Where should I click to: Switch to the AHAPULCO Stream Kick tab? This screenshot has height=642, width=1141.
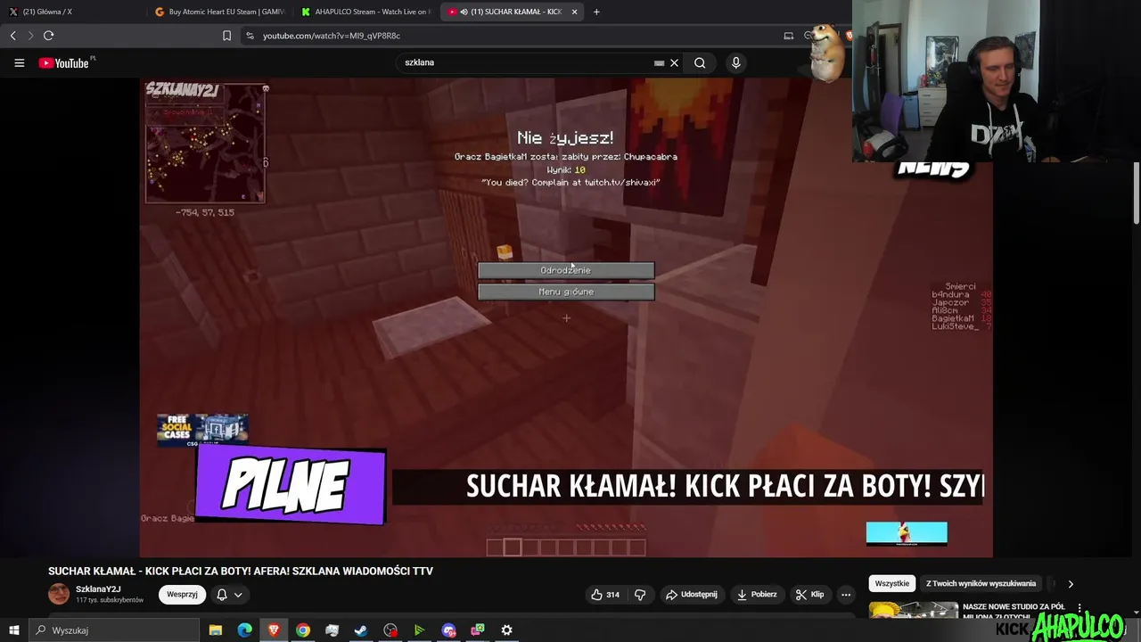(x=365, y=12)
